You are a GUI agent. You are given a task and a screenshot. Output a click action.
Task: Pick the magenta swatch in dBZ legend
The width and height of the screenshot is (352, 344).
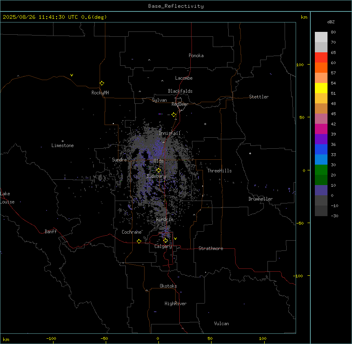[x=321, y=129]
